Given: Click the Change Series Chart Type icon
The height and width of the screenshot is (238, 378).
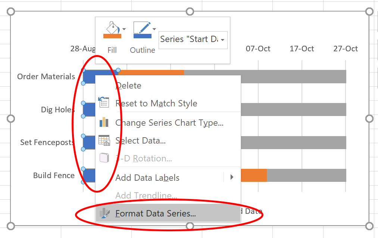Looking at the screenshot, I should point(104,122).
